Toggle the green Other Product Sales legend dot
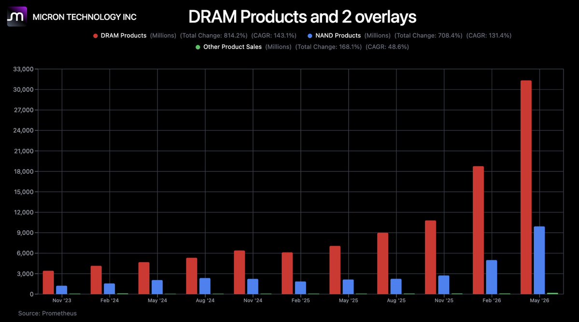579x322 pixels. click(198, 47)
